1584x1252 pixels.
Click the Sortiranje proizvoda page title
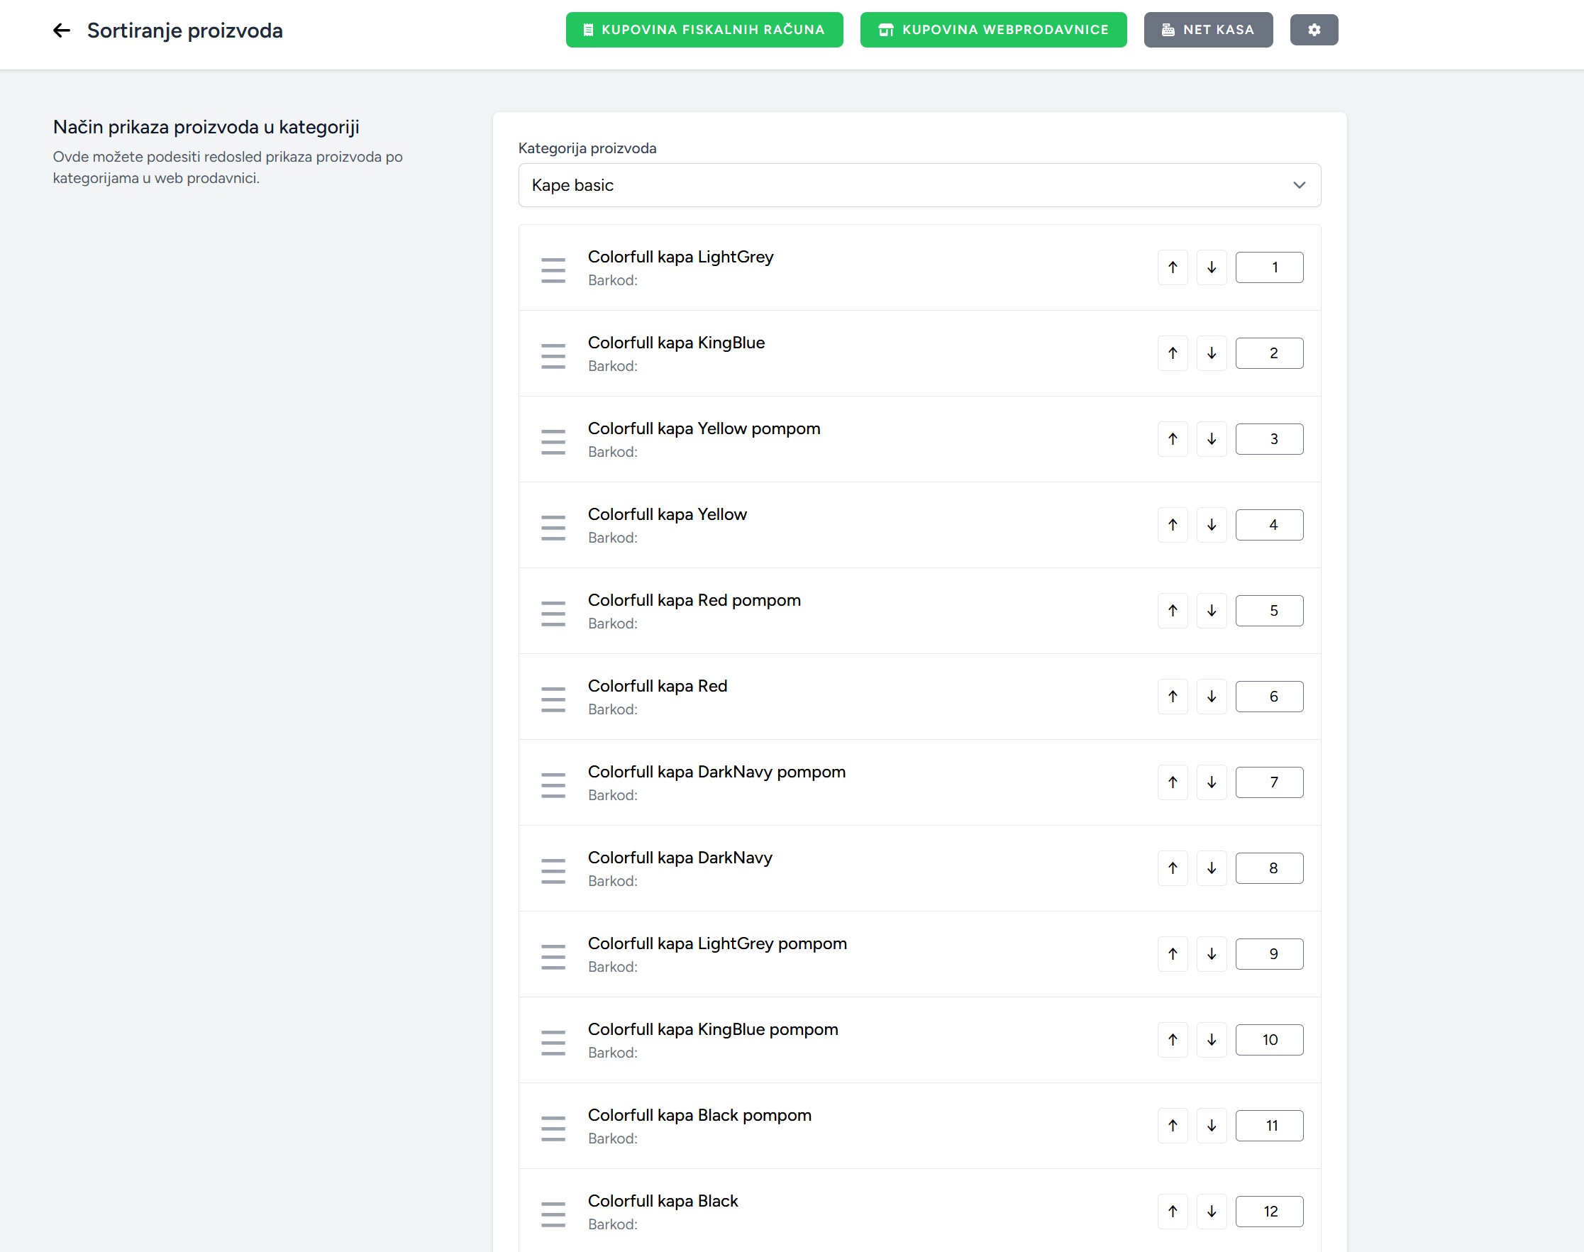click(x=184, y=31)
